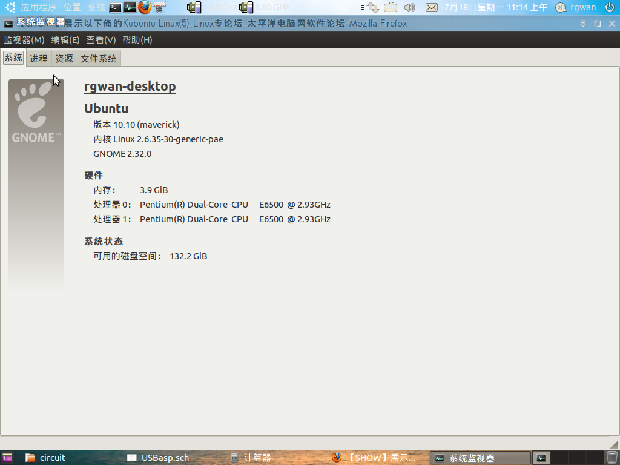Maximize the system monitor window
This screenshot has height=465, width=620.
(598, 24)
